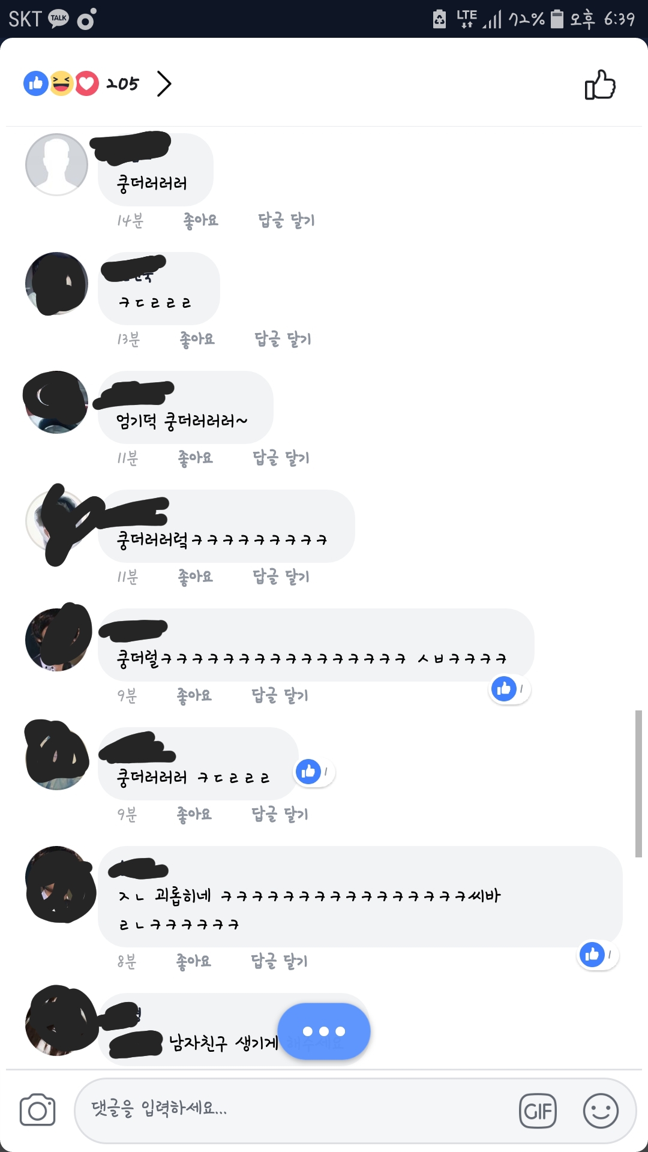This screenshot has width=648, height=1152.
Task: Expand reactions list with chevron next to 205
Action: (164, 83)
